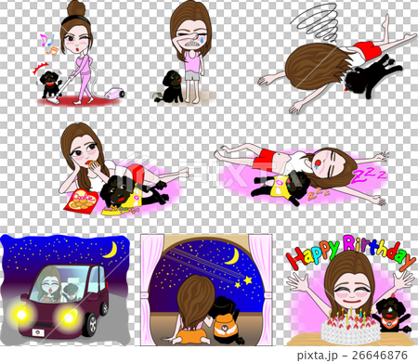Click the musical notes beside vacuuming woman
Image resolution: width=418 pixels, height=363 pixels.
tap(49, 45)
